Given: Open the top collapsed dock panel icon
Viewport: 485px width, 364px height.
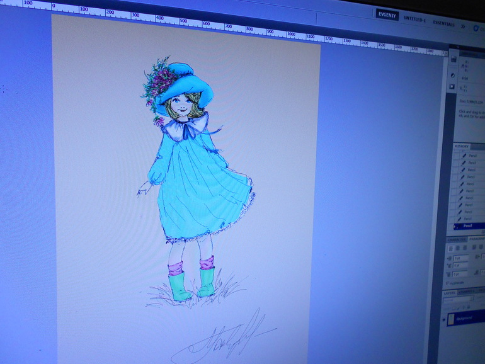Looking at the screenshot, I should click(453, 59).
